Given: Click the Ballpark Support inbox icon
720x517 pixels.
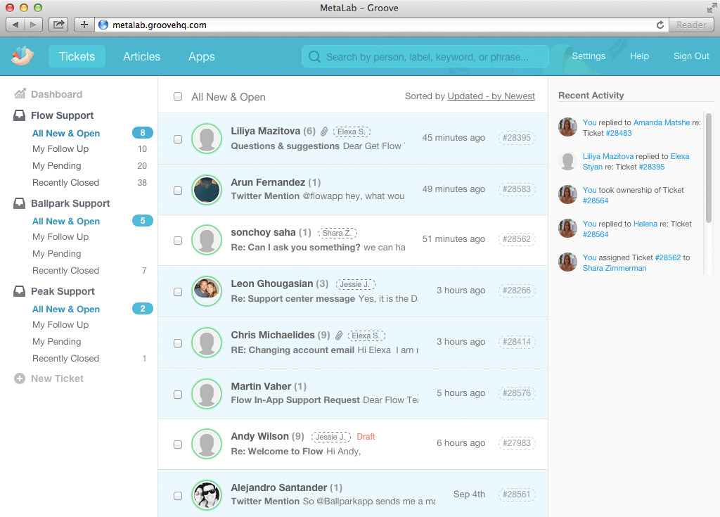Looking at the screenshot, I should (x=19, y=203).
